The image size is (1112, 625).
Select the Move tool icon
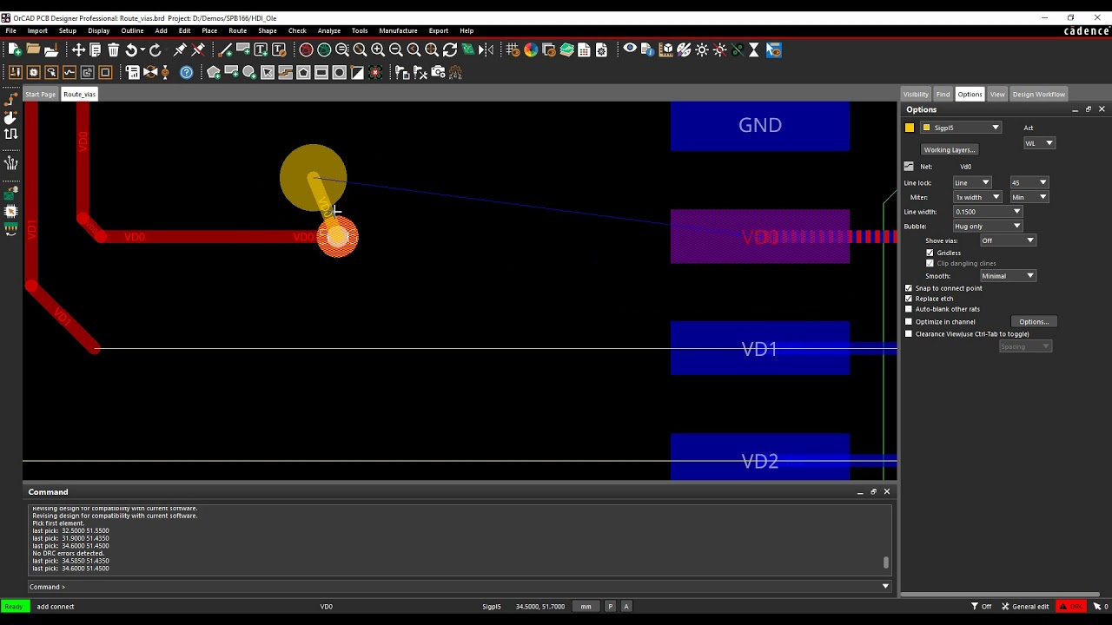(x=78, y=50)
